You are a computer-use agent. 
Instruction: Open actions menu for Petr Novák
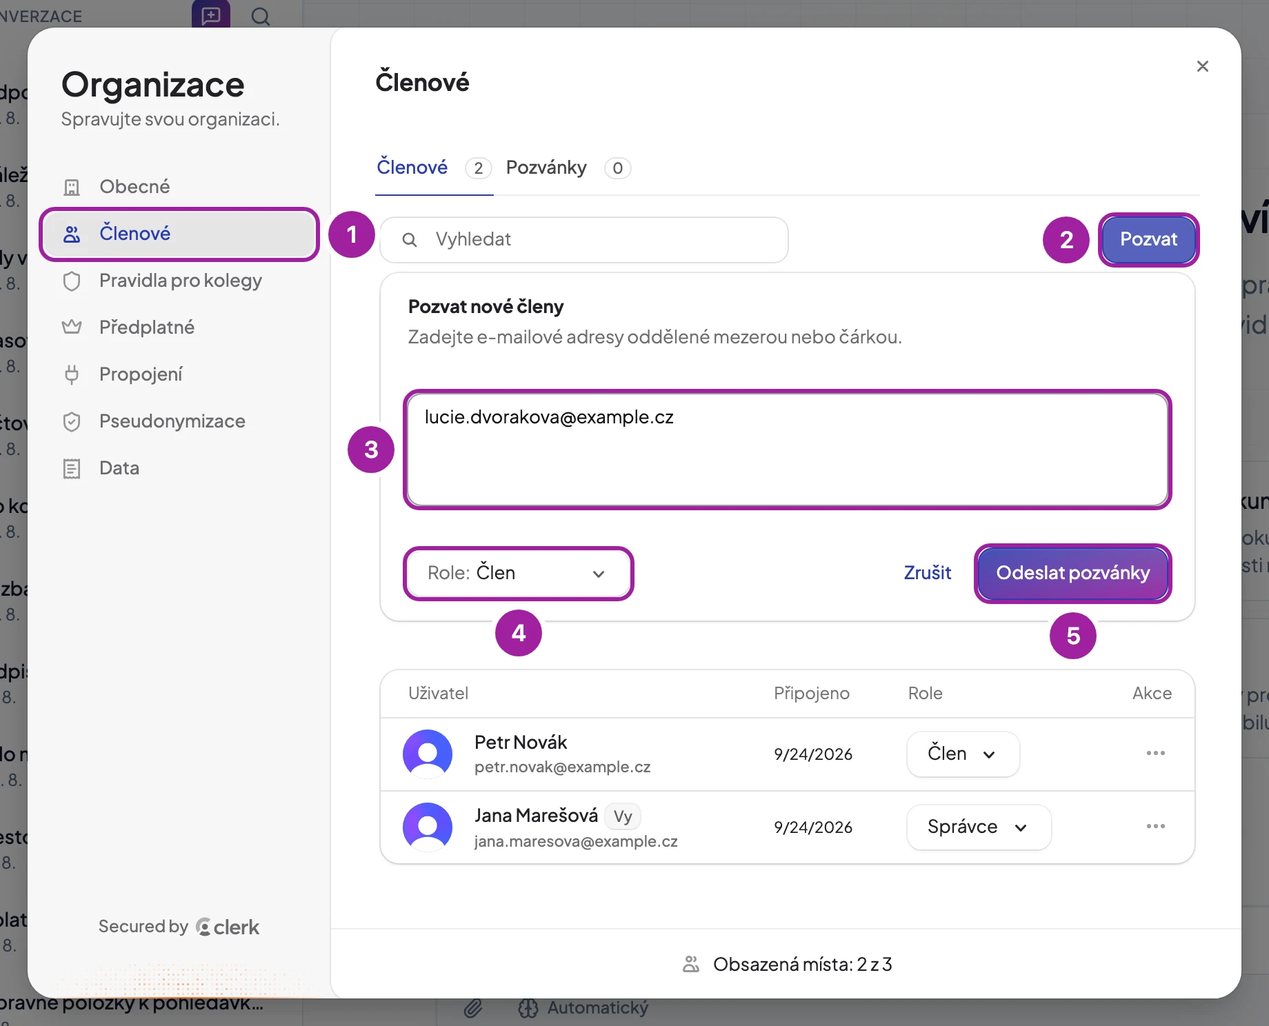pyautogui.click(x=1156, y=753)
